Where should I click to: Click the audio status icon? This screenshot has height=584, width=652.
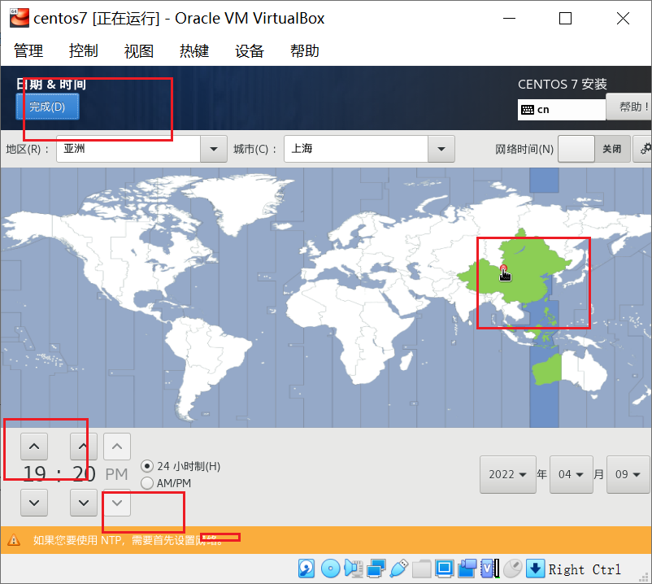[353, 569]
